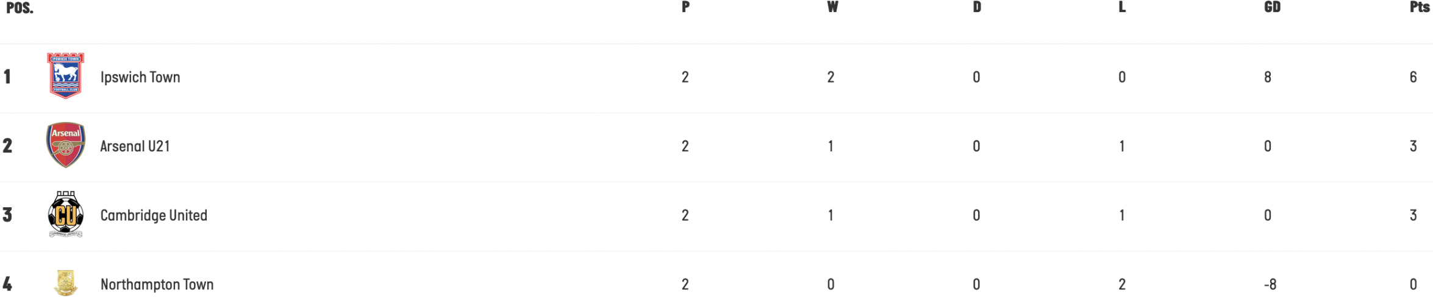The image size is (1433, 304).
Task: Click the P (played) column header
Action: (685, 7)
